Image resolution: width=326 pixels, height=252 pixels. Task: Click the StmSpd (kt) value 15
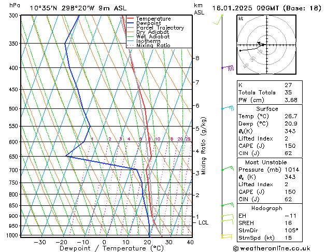point(288,237)
